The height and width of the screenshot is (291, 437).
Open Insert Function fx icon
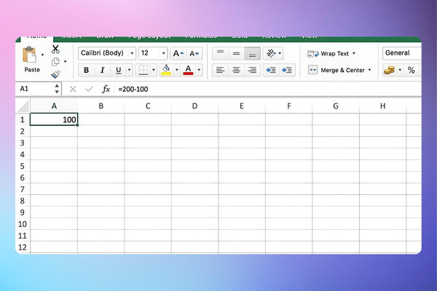click(106, 89)
